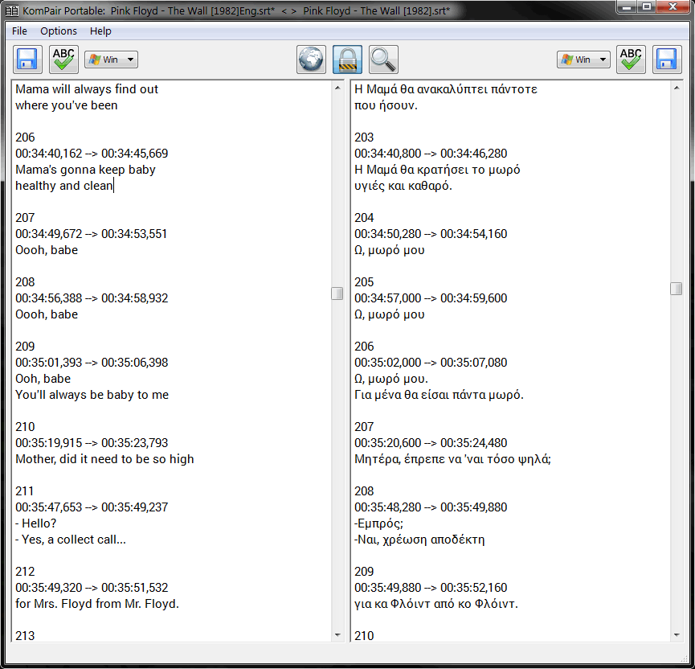Click timestamp 00:35:49,320 in left pane
This screenshot has height=669, width=695.
[49, 587]
